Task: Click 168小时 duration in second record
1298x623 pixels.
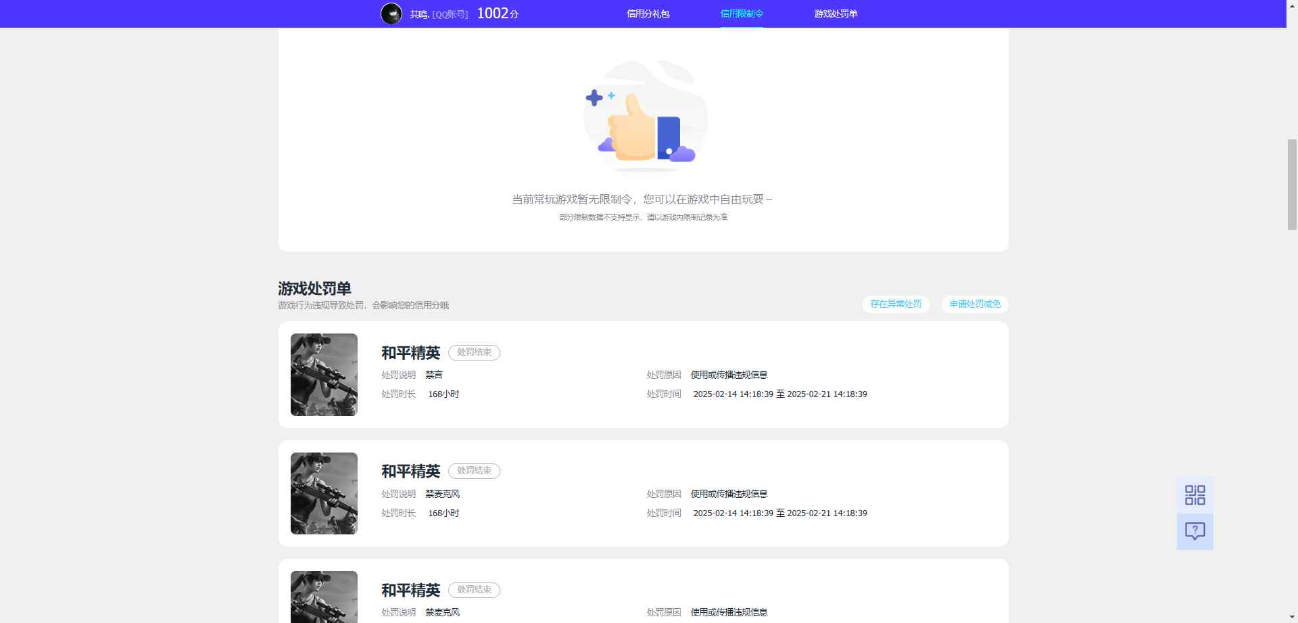Action: [443, 513]
